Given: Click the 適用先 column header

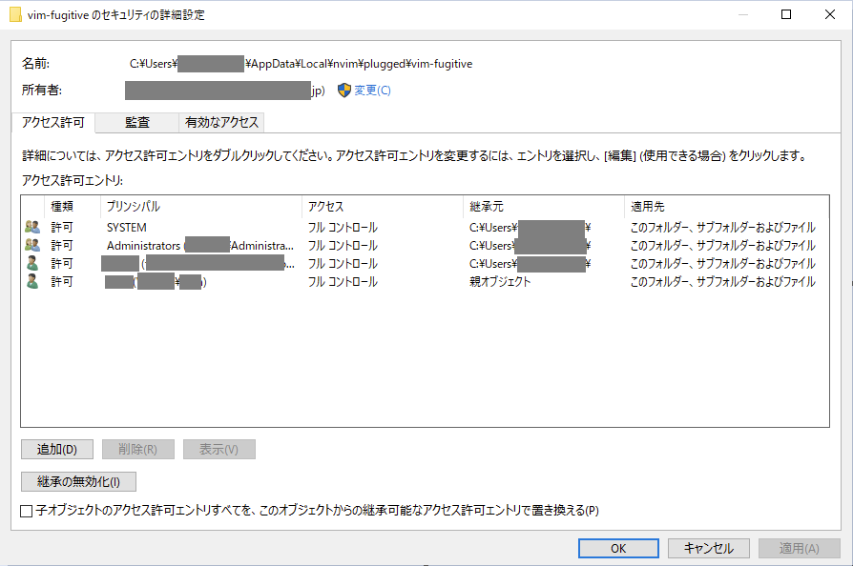Looking at the screenshot, I should (x=726, y=207).
